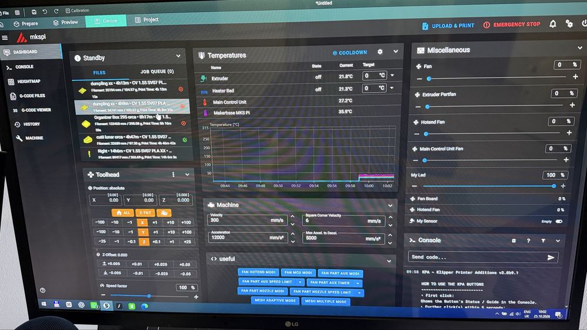Select the cutli lunar orca file
Viewport: 587px width, 330px height.
pyautogui.click(x=135, y=140)
